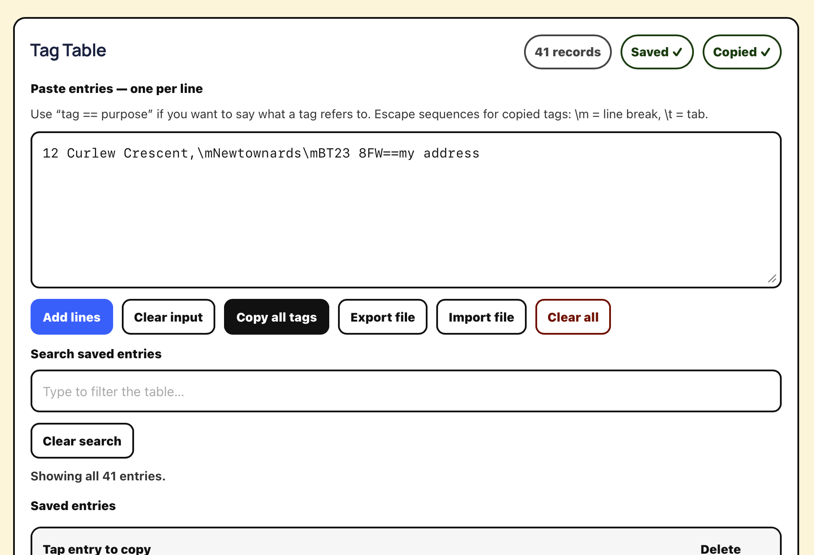Click the Tag Table heading

click(x=68, y=50)
